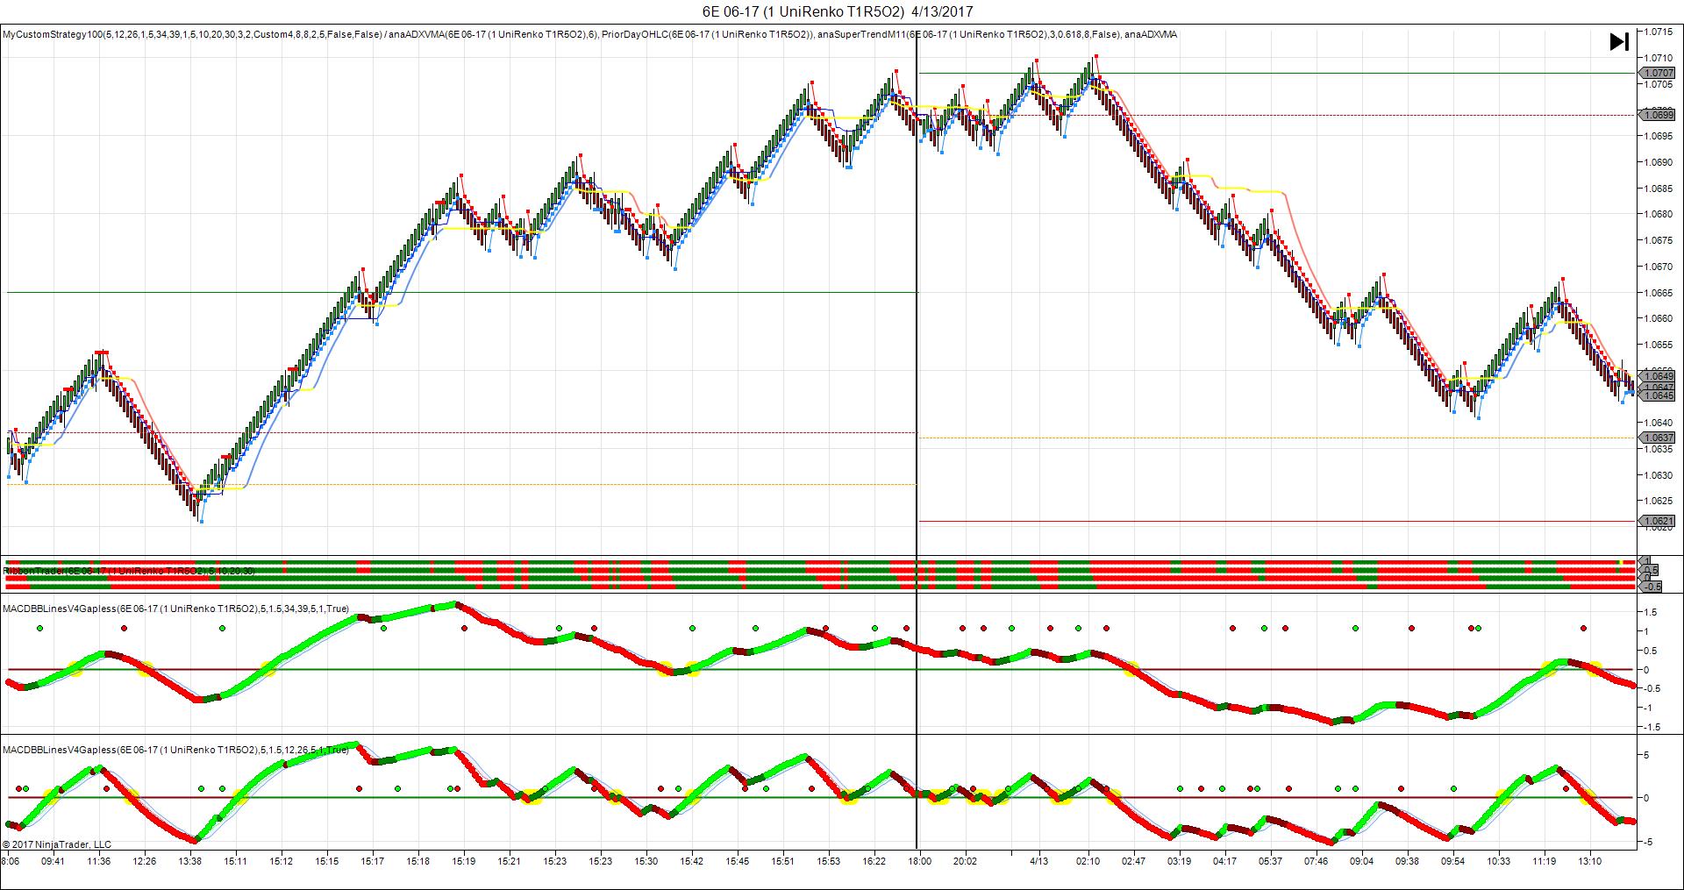Image resolution: width=1684 pixels, height=890 pixels.
Task: Click the 1.0637 price marker
Action: (1659, 438)
